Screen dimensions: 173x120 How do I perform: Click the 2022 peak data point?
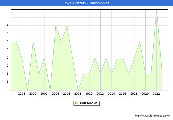pos(156,10)
